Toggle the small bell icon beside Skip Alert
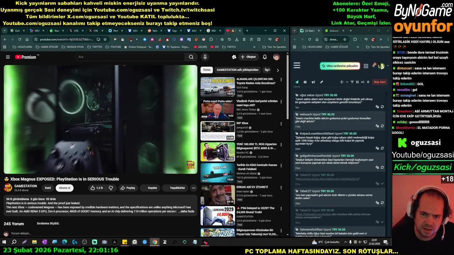Screen dimensions: 454x255 click(368, 82)
